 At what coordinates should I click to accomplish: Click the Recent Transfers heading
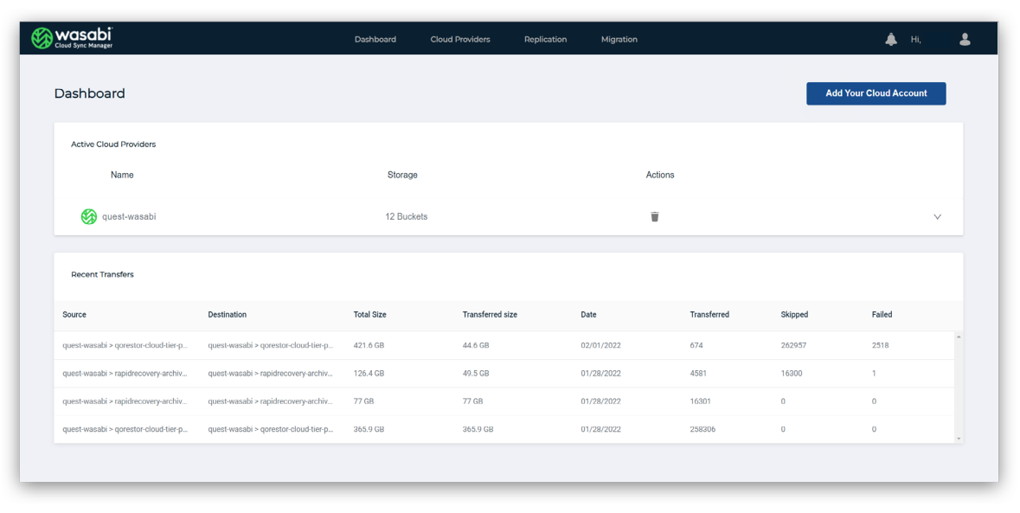click(x=103, y=274)
